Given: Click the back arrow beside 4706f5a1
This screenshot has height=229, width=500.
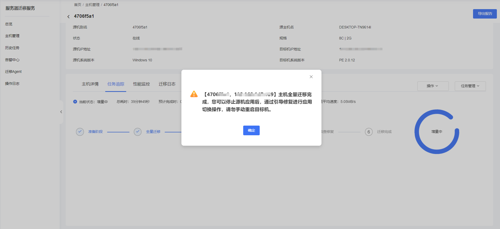Looking at the screenshot, I should tap(69, 16).
